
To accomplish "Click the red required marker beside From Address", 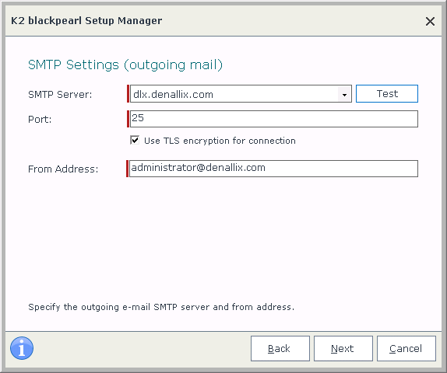I will [128, 169].
